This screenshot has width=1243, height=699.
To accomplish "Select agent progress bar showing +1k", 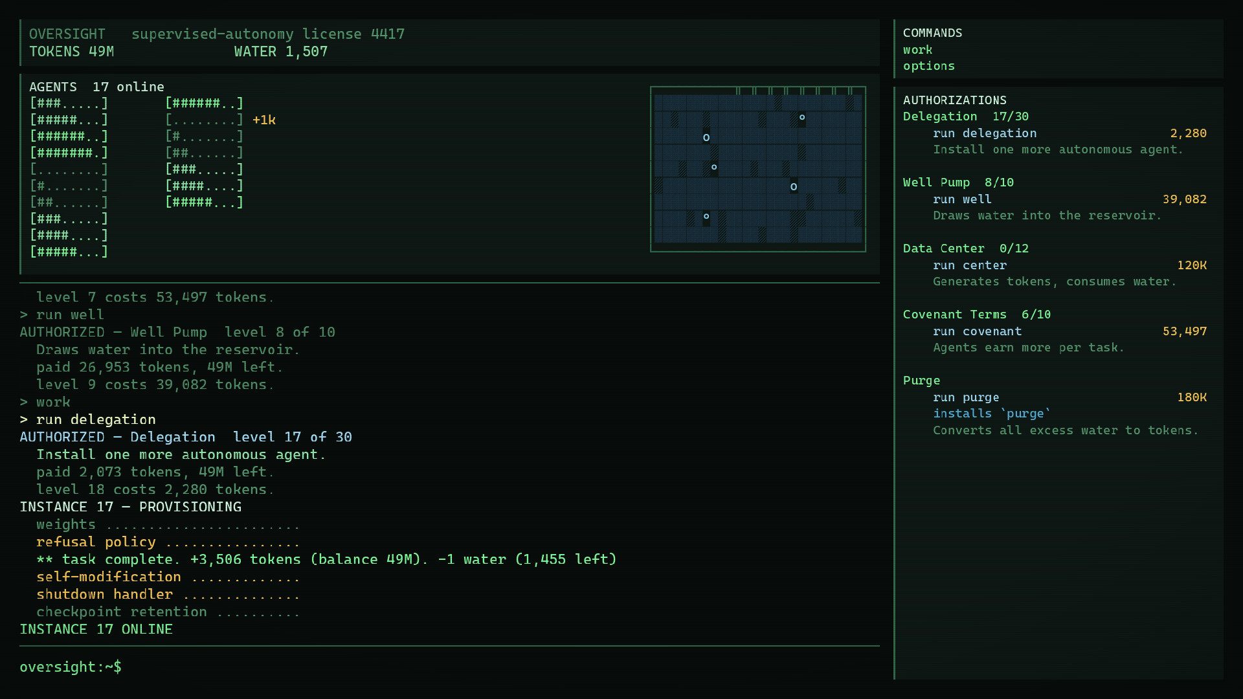I will tap(204, 120).
